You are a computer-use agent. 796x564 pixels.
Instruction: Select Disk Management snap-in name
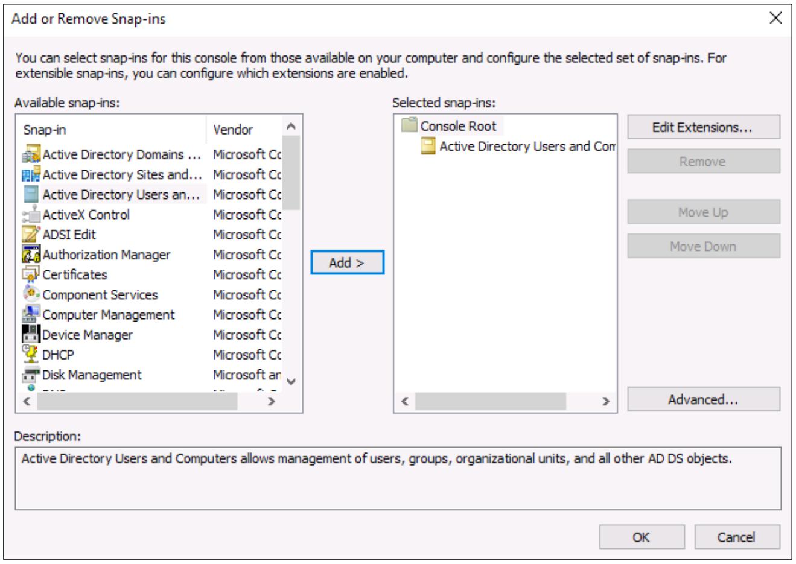coord(92,375)
